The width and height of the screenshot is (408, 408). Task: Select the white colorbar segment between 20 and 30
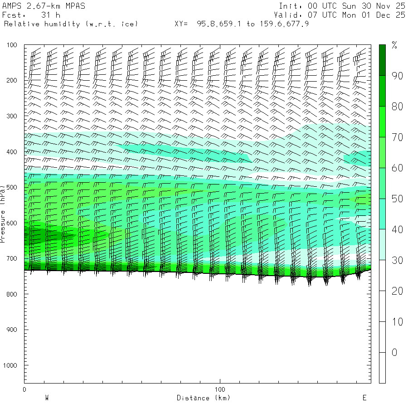(382, 275)
